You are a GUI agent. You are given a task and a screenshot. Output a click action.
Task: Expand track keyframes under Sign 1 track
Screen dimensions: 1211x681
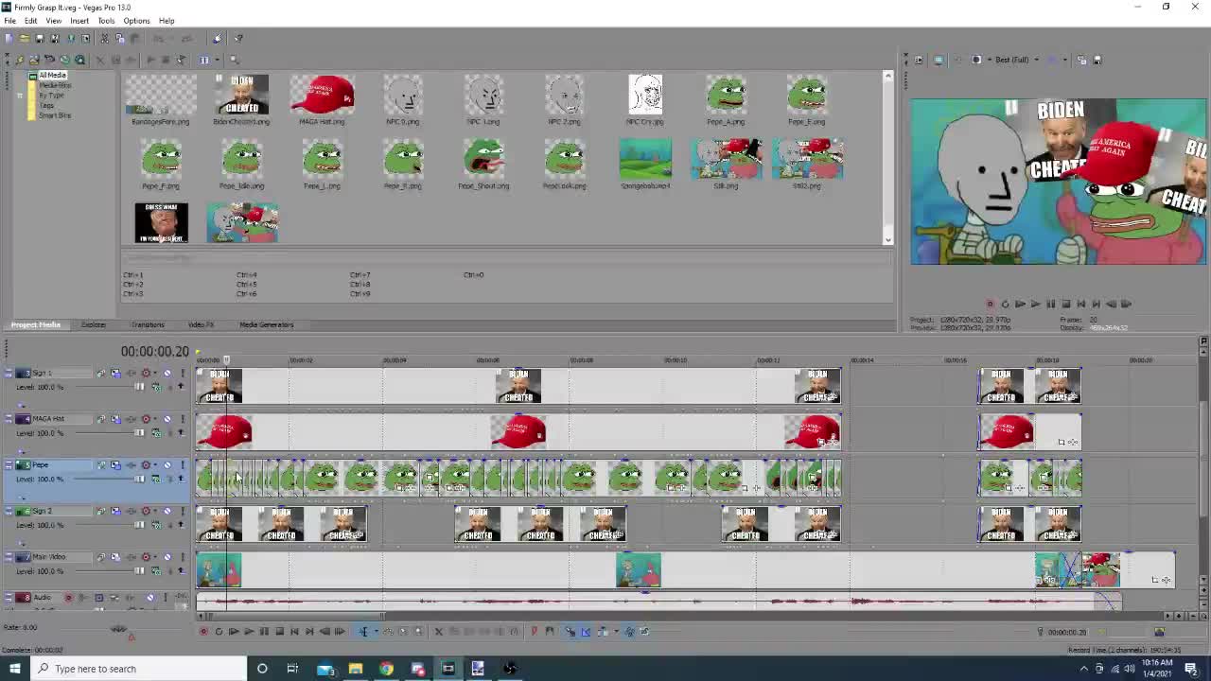point(22,405)
